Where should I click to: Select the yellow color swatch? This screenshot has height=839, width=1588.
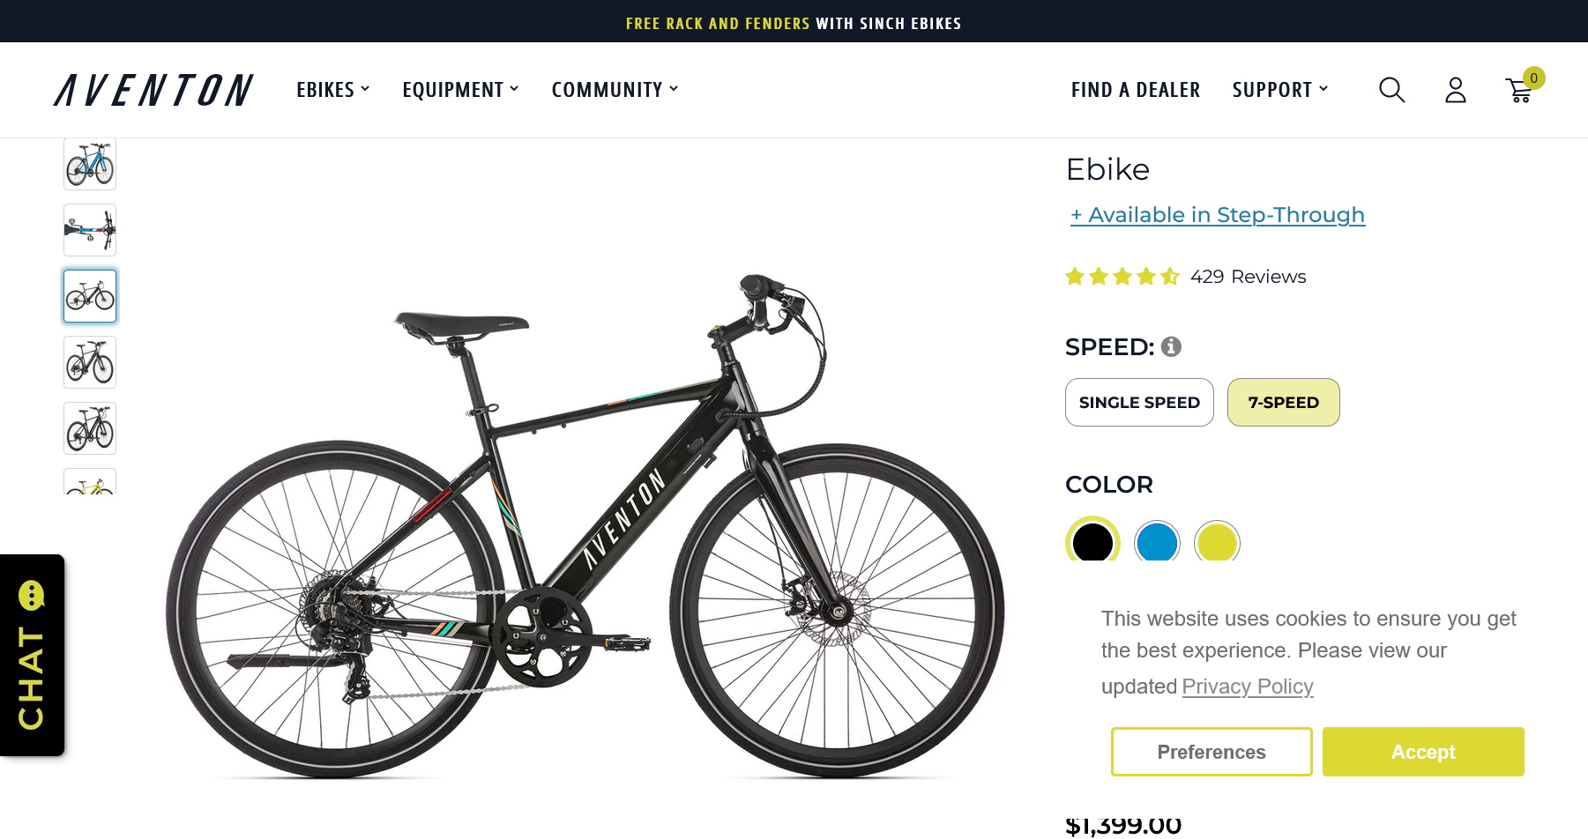pyautogui.click(x=1217, y=542)
